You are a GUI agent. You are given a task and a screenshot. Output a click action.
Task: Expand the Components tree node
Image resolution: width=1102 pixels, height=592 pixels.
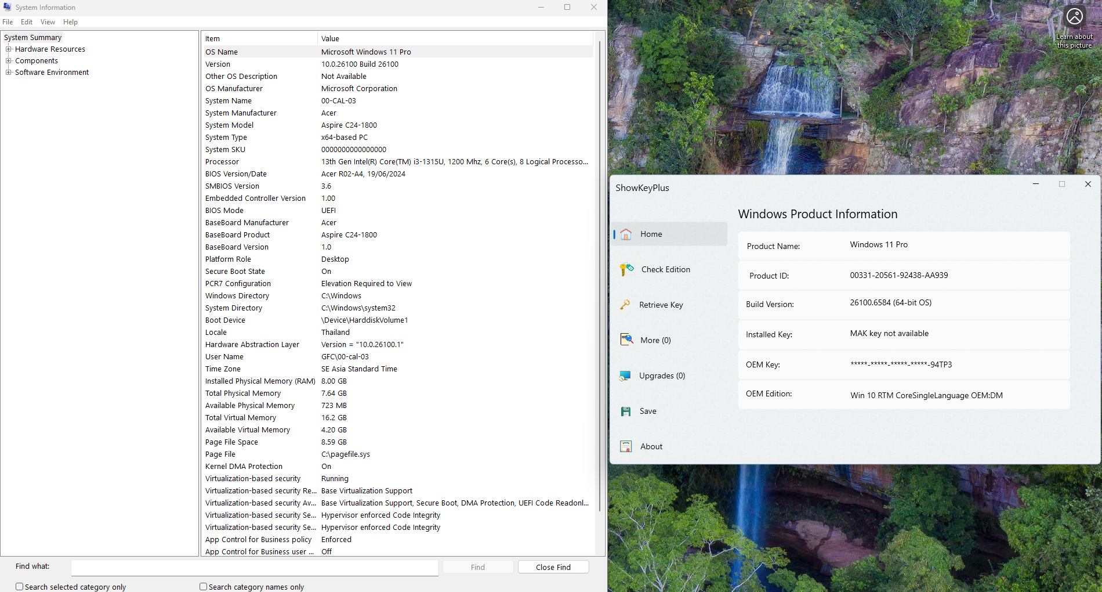[9, 61]
